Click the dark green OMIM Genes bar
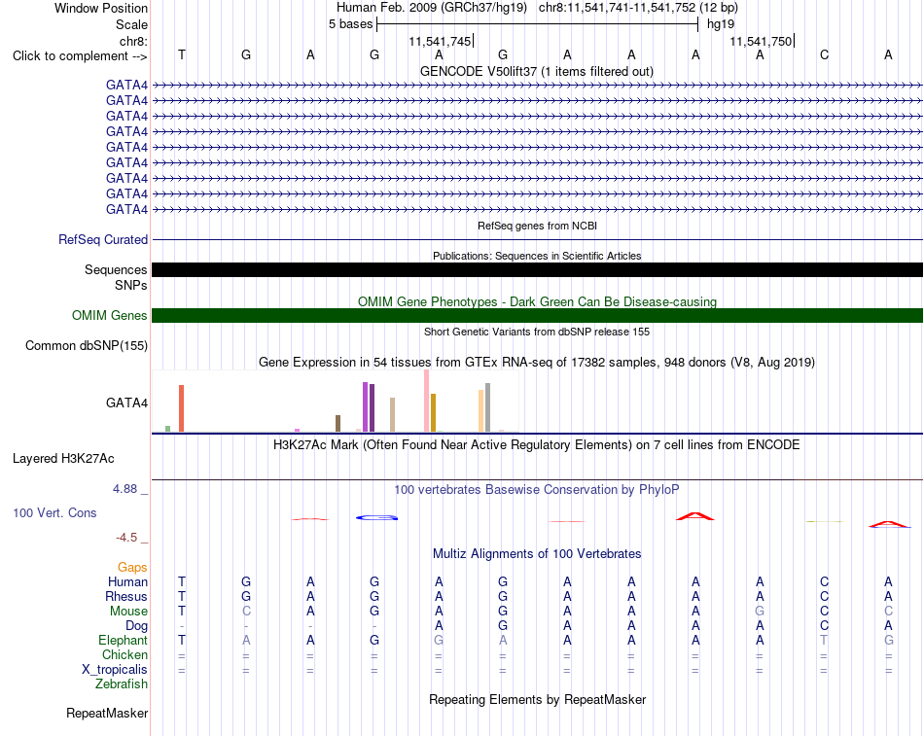Screen dimensions: 924x736 [537, 315]
